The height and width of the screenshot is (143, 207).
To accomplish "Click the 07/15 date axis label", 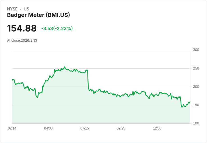I will [85, 128].
